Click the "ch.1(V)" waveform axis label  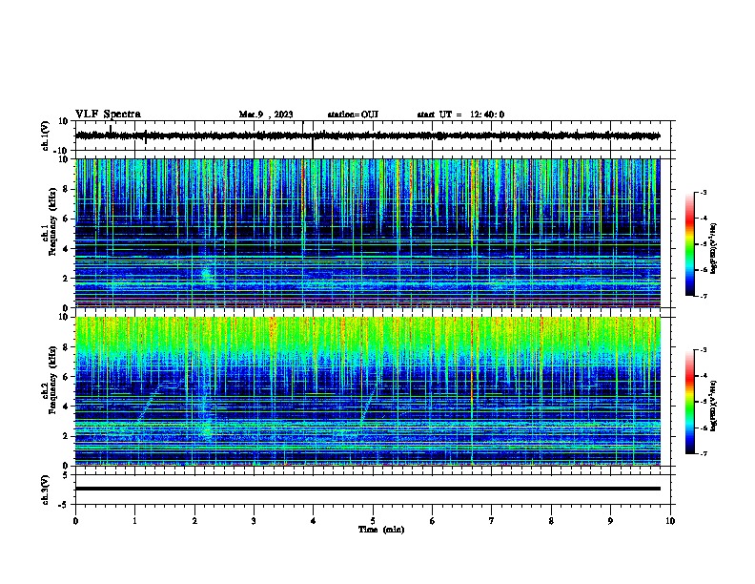coord(45,136)
